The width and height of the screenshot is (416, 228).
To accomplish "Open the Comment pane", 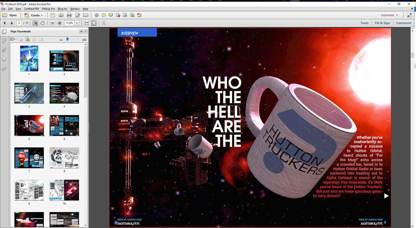I will point(404,23).
